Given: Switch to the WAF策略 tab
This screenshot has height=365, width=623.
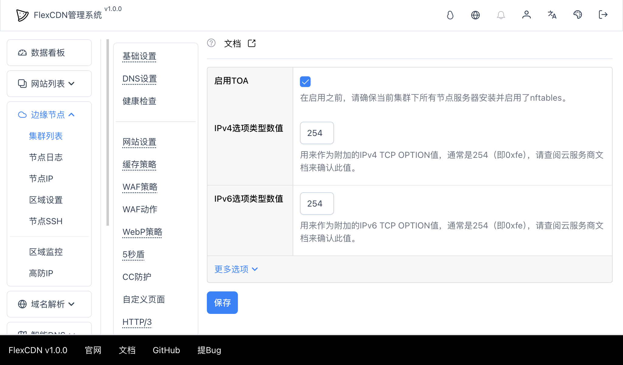Looking at the screenshot, I should [x=140, y=187].
